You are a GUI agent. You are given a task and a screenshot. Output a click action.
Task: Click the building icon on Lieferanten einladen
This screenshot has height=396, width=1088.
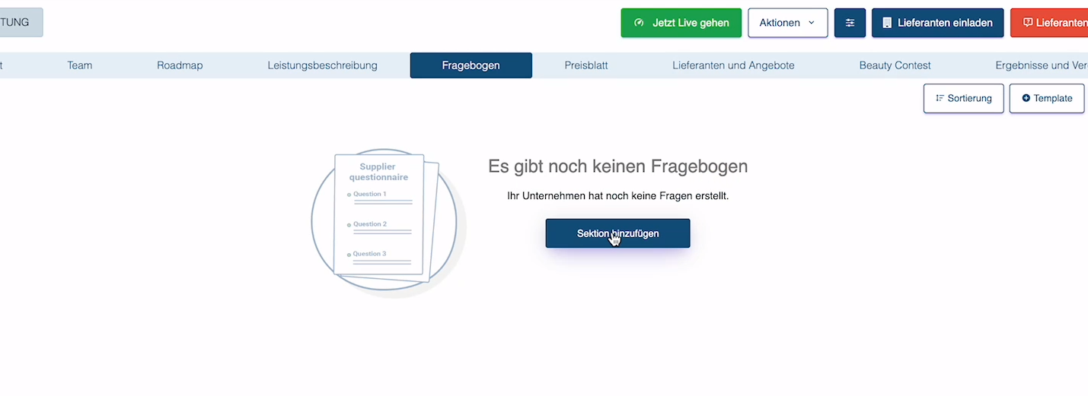[887, 23]
